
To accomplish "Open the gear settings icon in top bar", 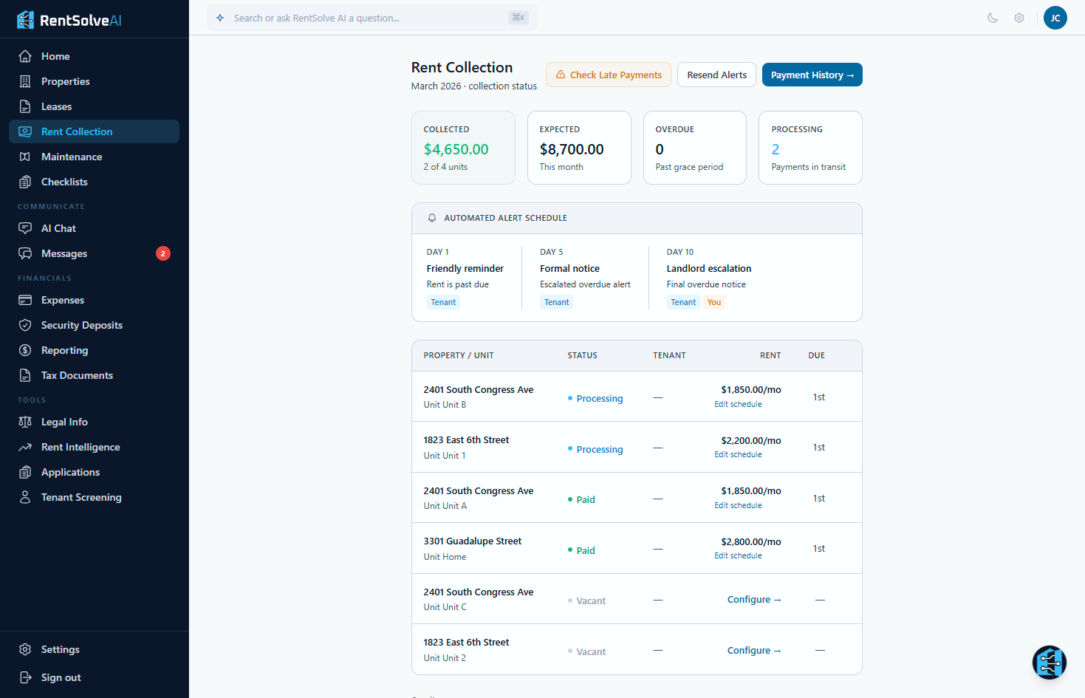I will coord(1019,18).
